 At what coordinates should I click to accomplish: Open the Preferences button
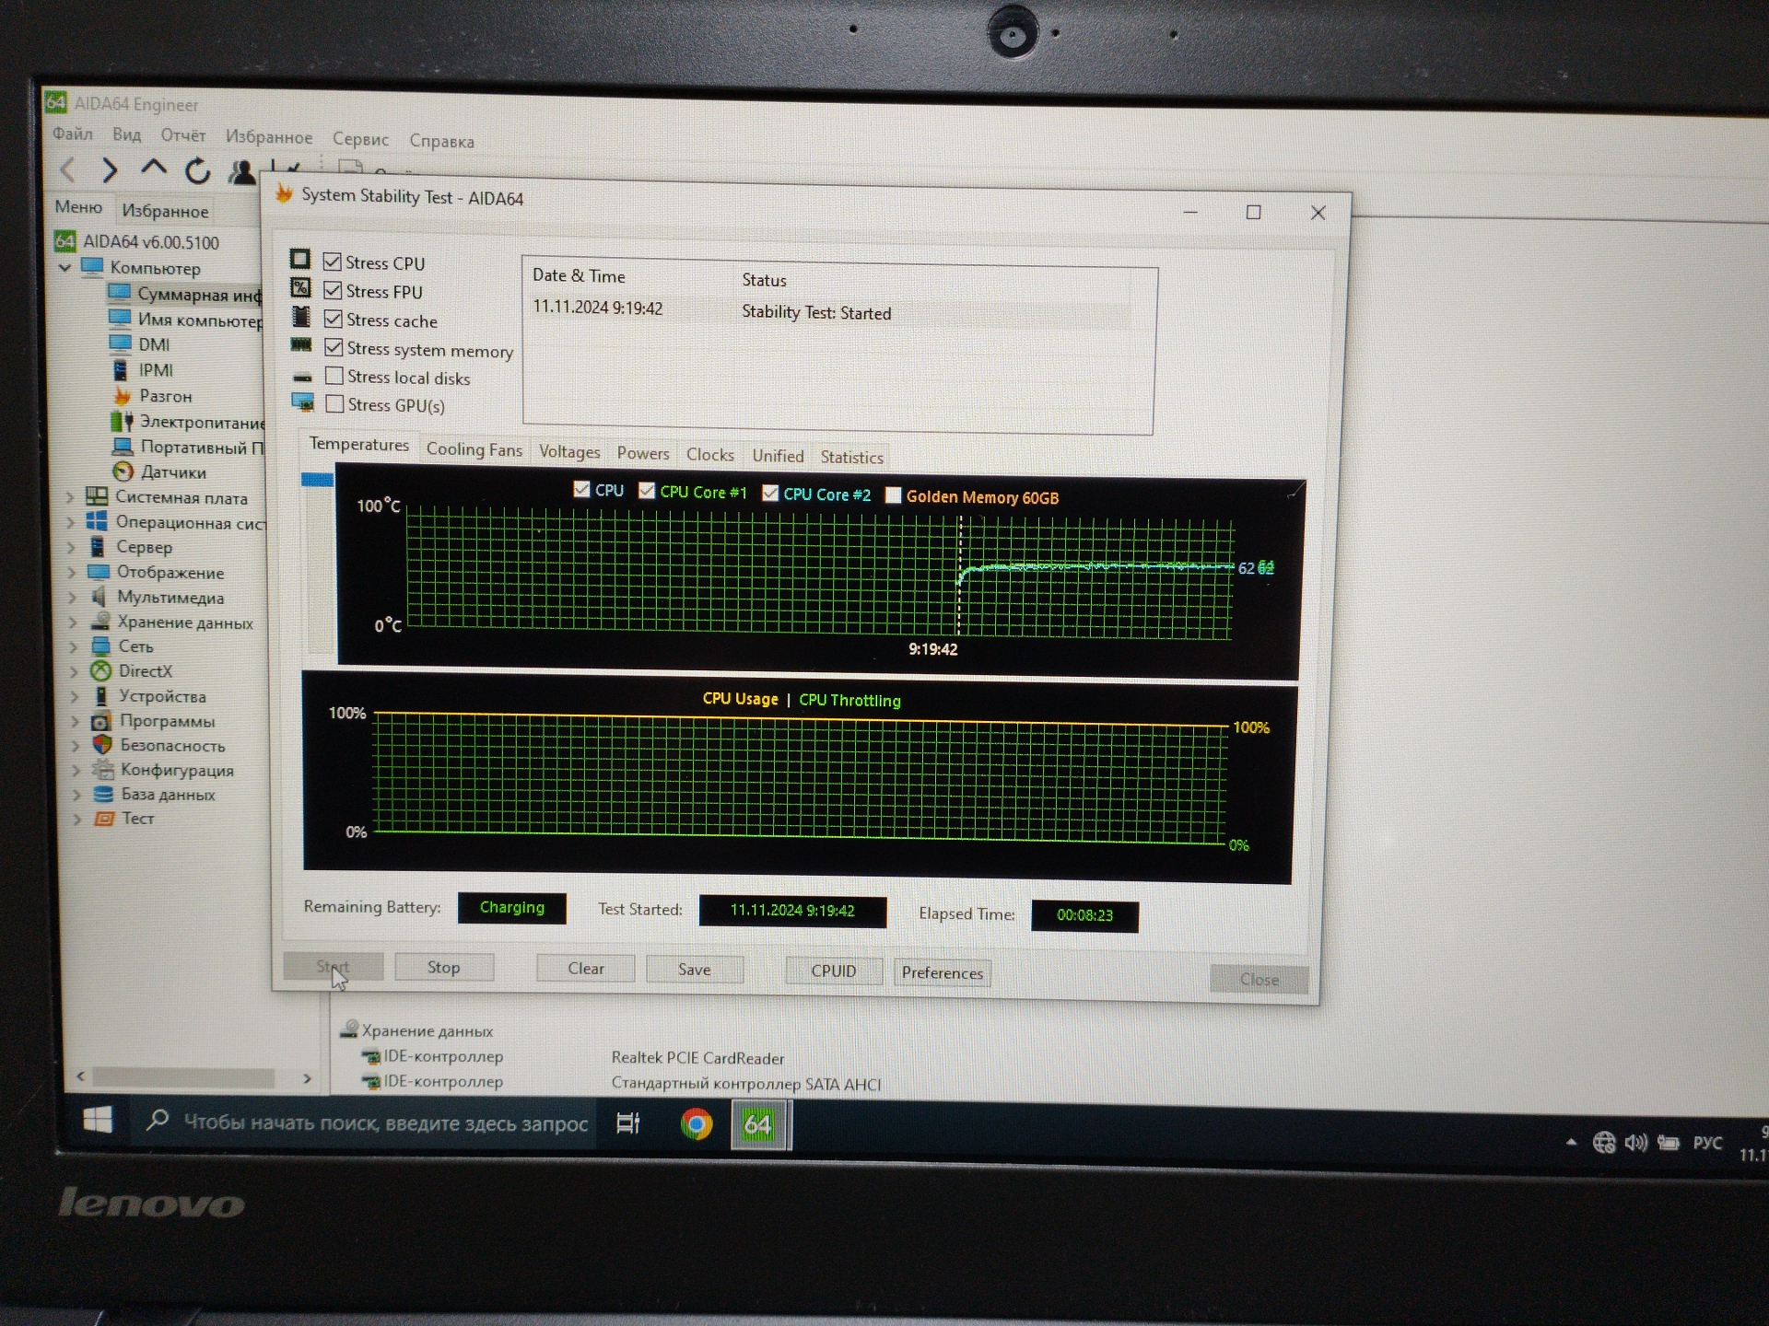pyautogui.click(x=942, y=973)
